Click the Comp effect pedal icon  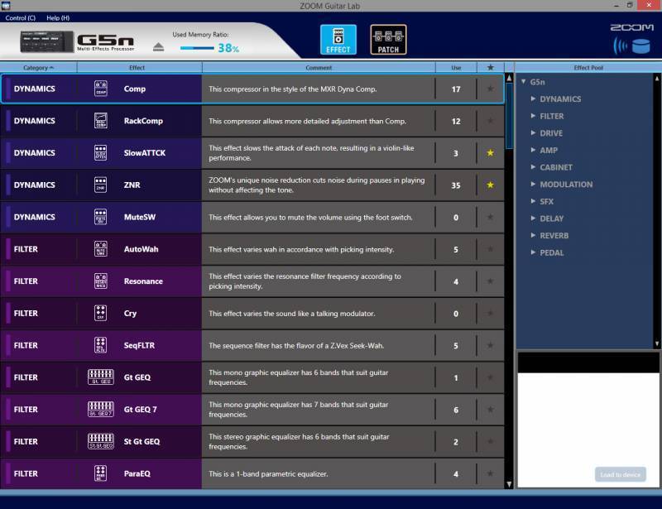pyautogui.click(x=100, y=89)
